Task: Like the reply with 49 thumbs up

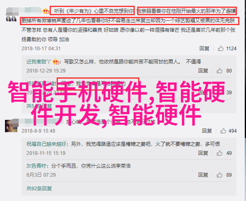Action: pos(219,153)
